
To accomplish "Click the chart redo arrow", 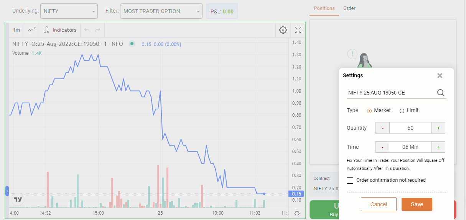I will [97, 30].
